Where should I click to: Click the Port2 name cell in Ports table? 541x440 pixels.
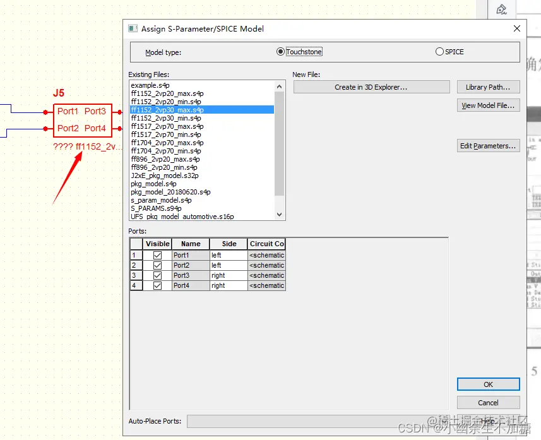coord(191,265)
